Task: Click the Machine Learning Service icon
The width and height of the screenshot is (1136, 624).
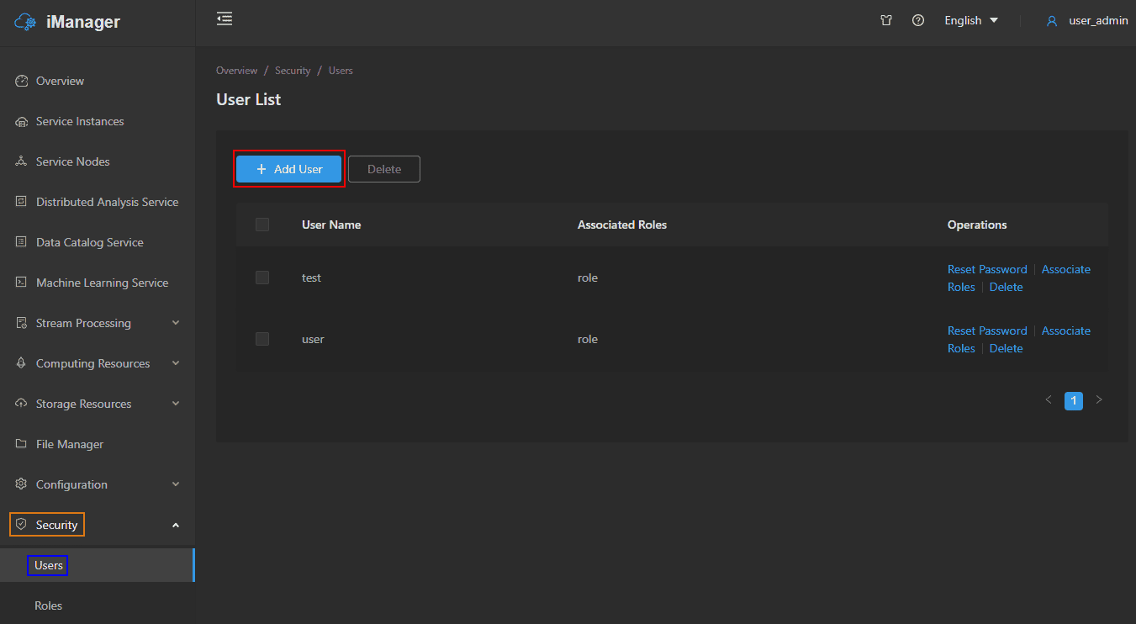Action: pyautogui.click(x=22, y=283)
